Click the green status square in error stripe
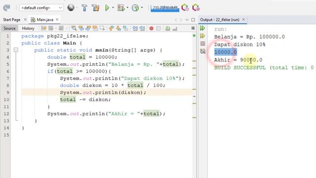This screenshot has width=316, height=178. [194, 36]
